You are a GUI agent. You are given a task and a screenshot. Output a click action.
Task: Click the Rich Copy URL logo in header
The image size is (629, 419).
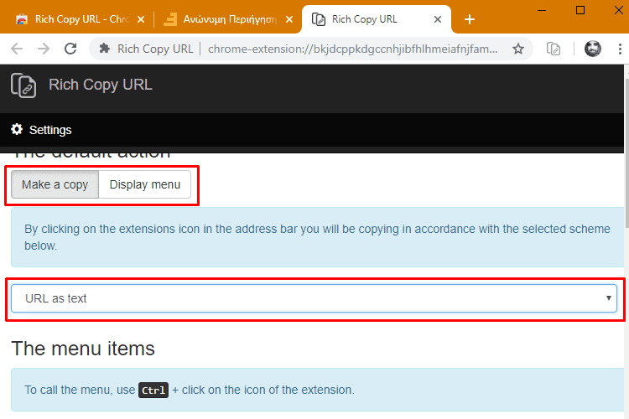[23, 85]
